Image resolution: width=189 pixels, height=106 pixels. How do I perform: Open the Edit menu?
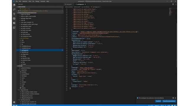[20, 1]
